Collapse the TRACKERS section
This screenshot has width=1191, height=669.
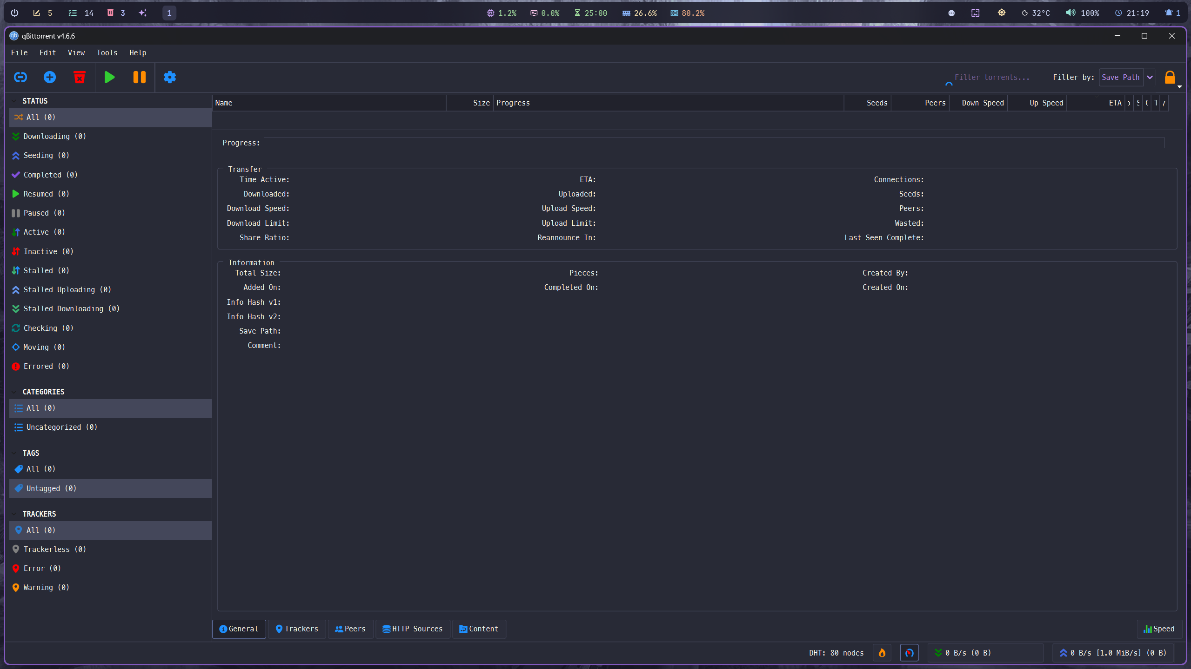pos(14,514)
